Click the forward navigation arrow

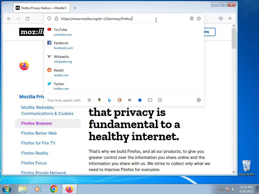tap(18, 19)
